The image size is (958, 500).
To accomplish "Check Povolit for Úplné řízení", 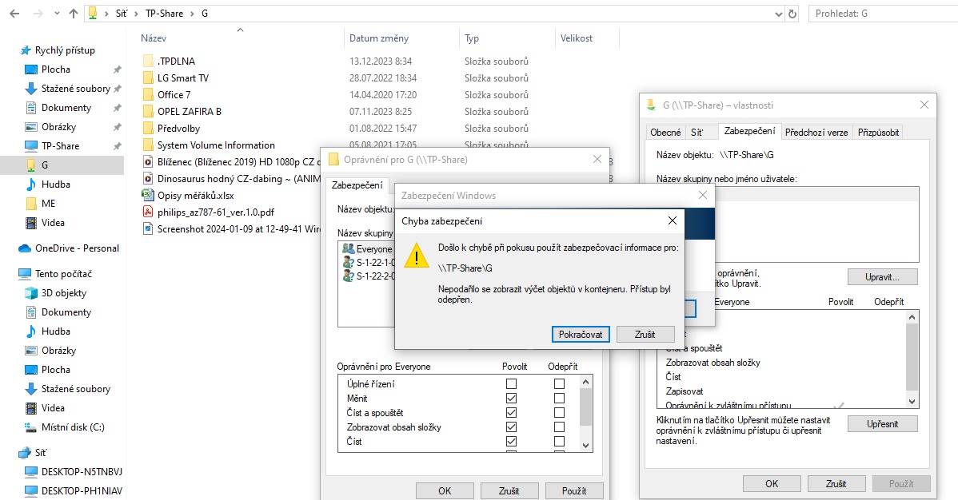I will click(x=512, y=384).
